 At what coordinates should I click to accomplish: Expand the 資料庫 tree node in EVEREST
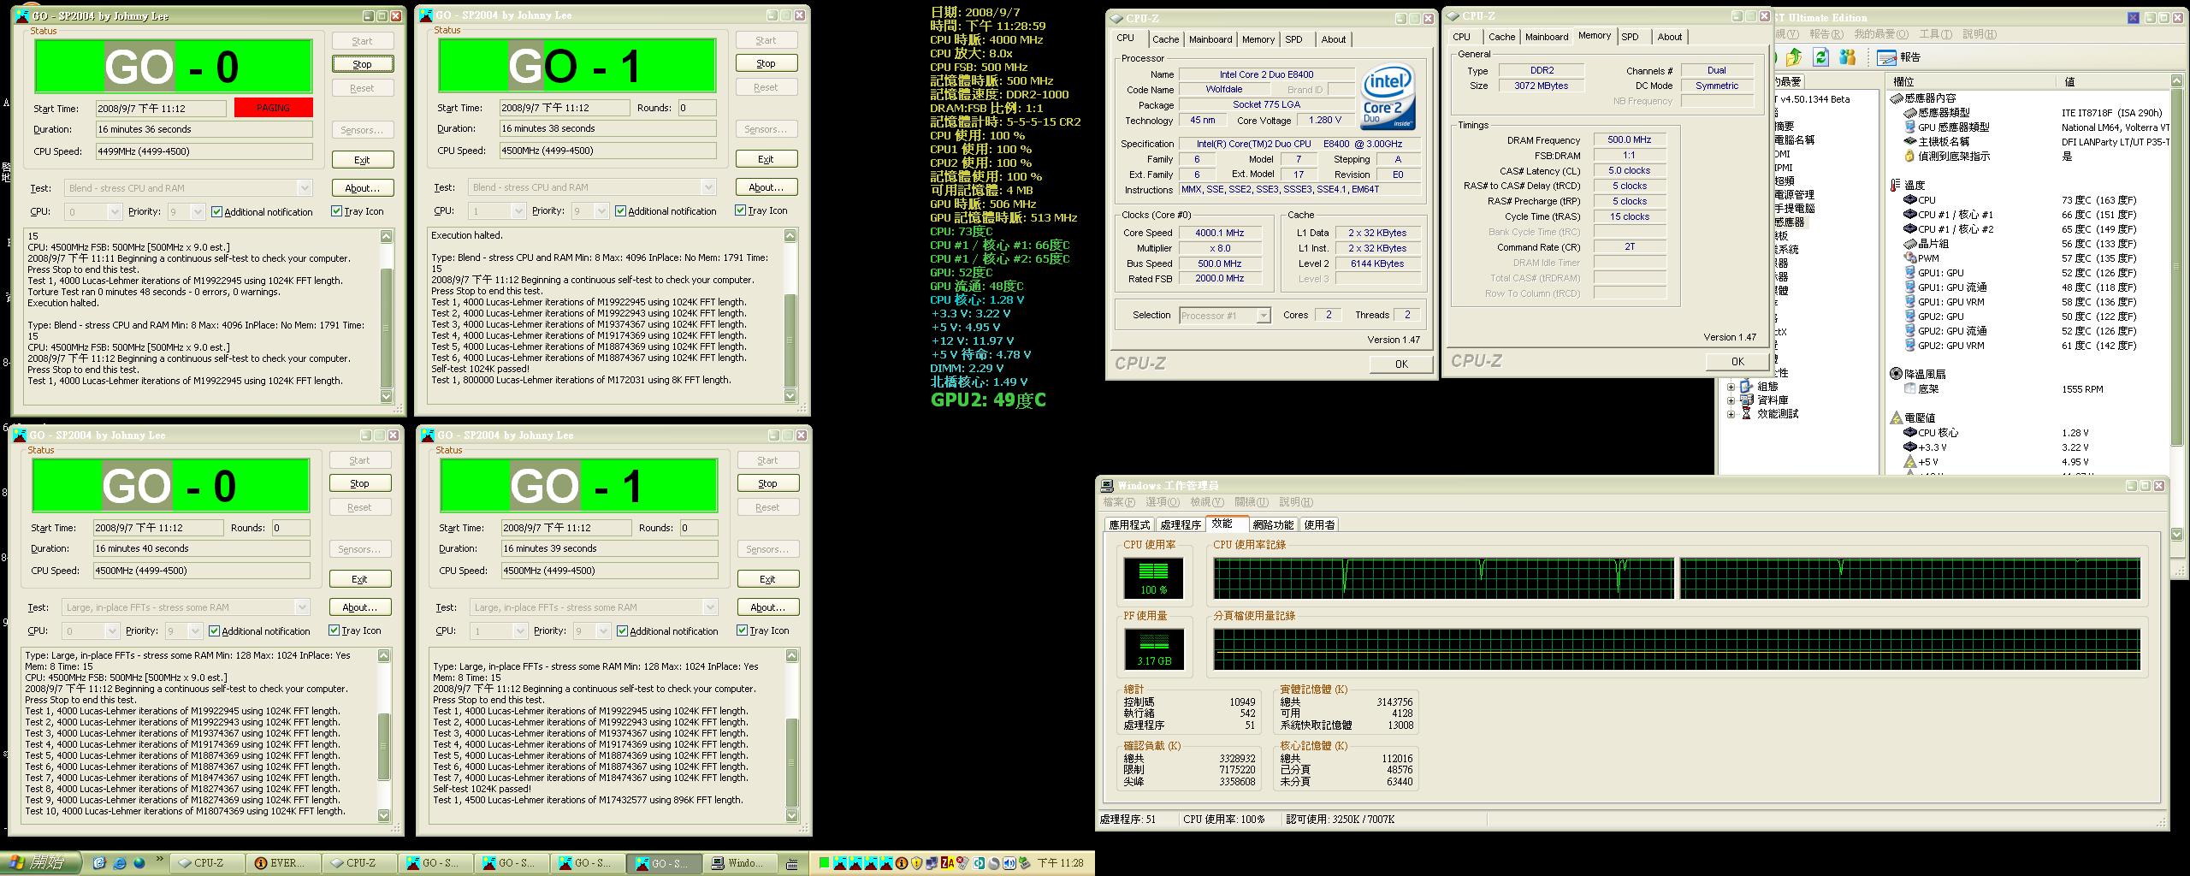pos(1731,400)
